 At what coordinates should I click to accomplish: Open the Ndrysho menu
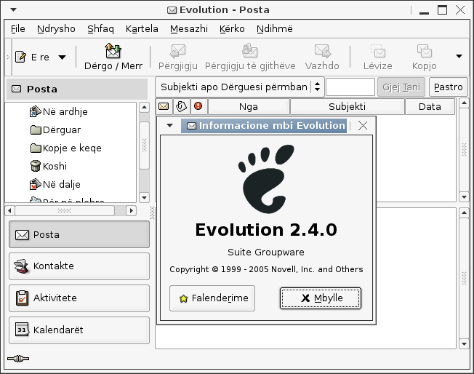point(56,29)
